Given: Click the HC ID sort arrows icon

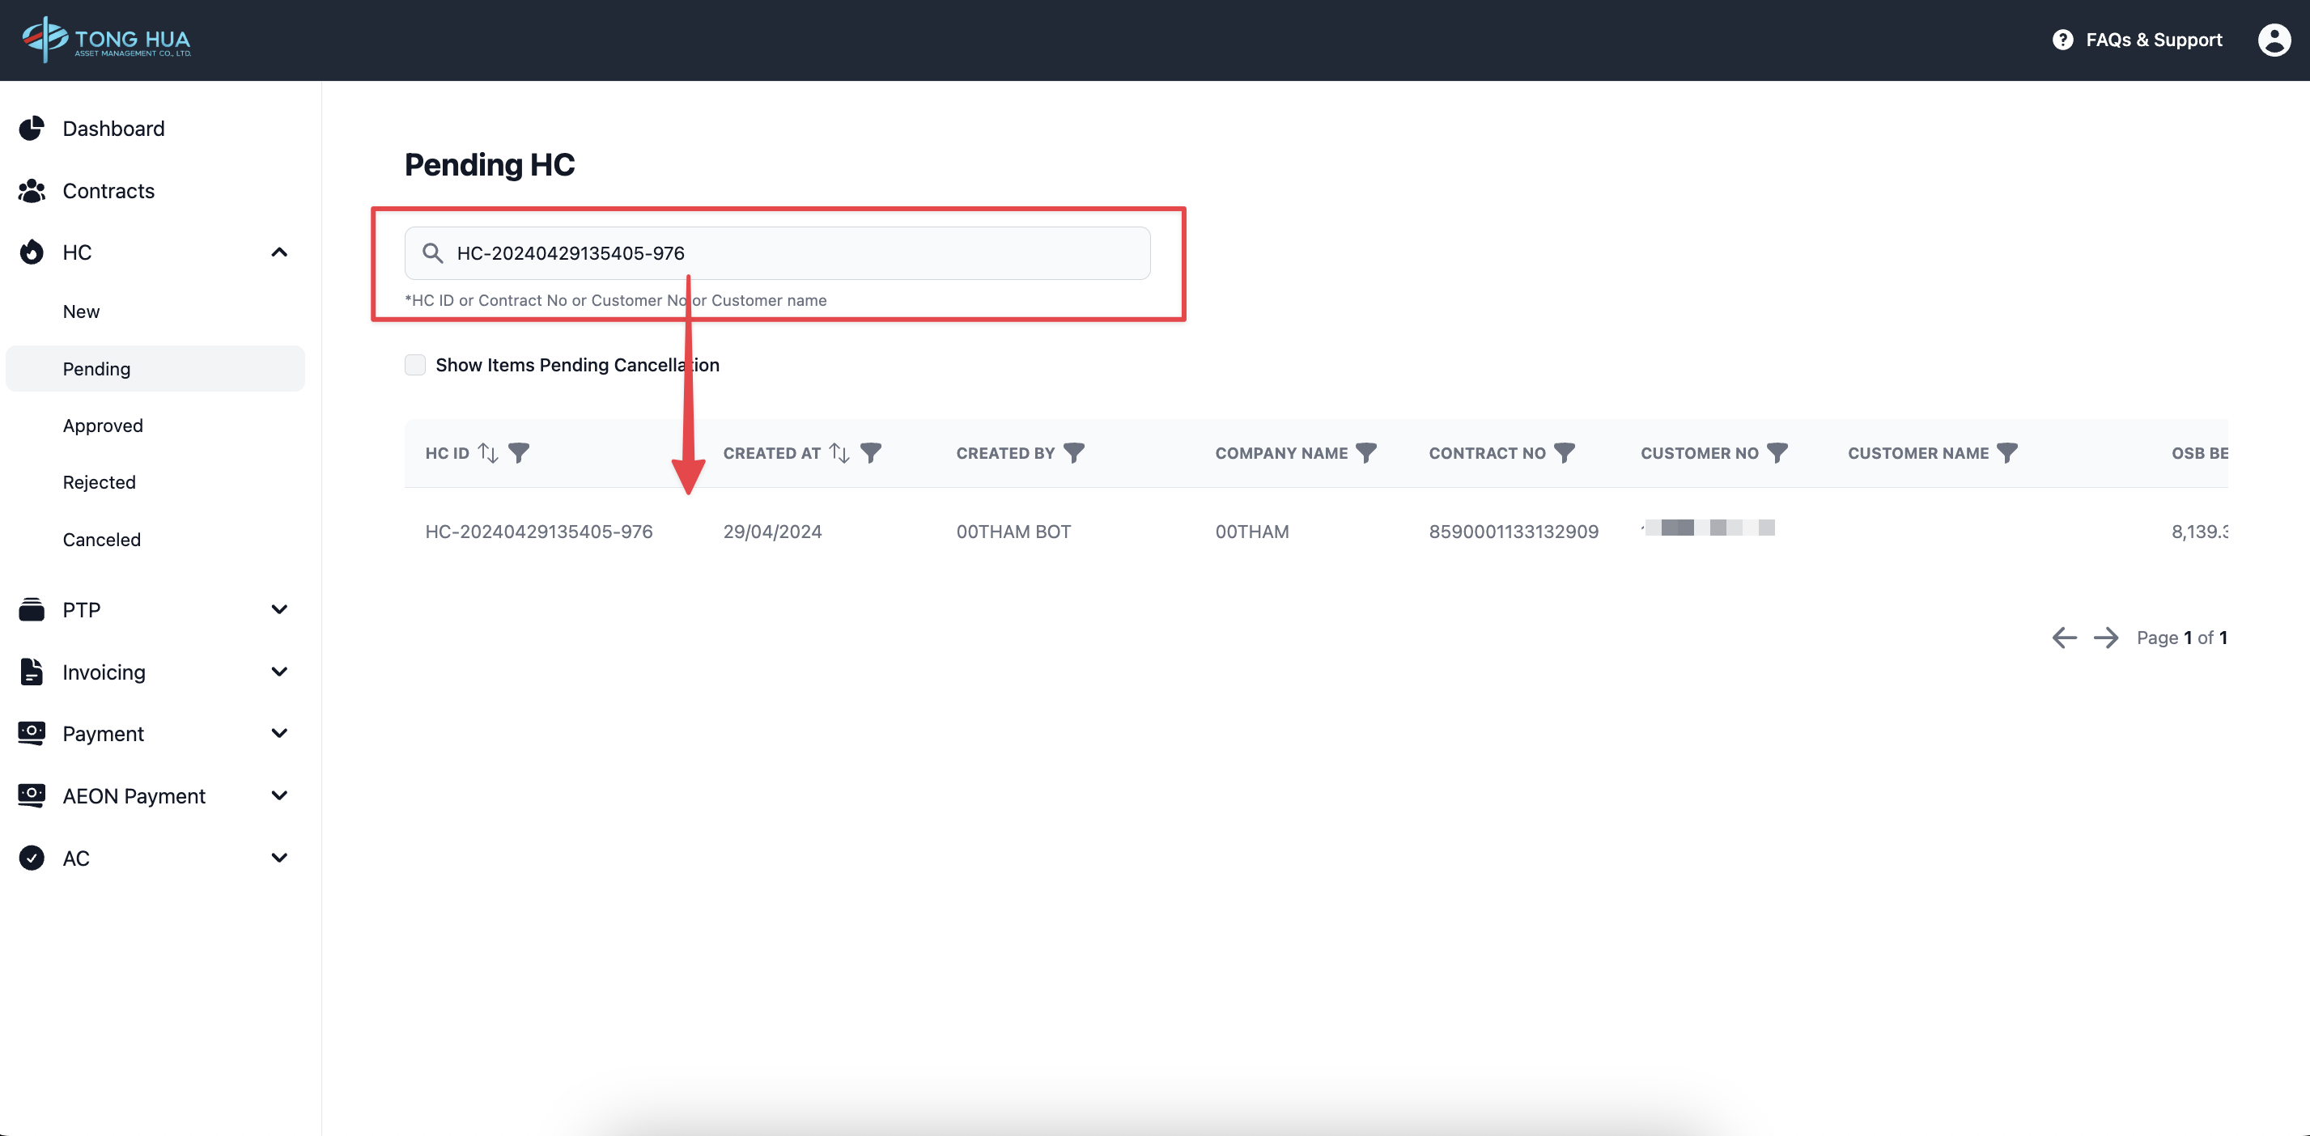Looking at the screenshot, I should [x=488, y=453].
